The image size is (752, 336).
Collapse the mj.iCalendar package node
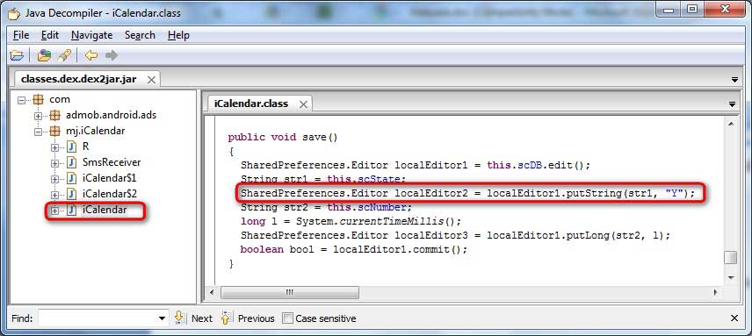click(39, 131)
